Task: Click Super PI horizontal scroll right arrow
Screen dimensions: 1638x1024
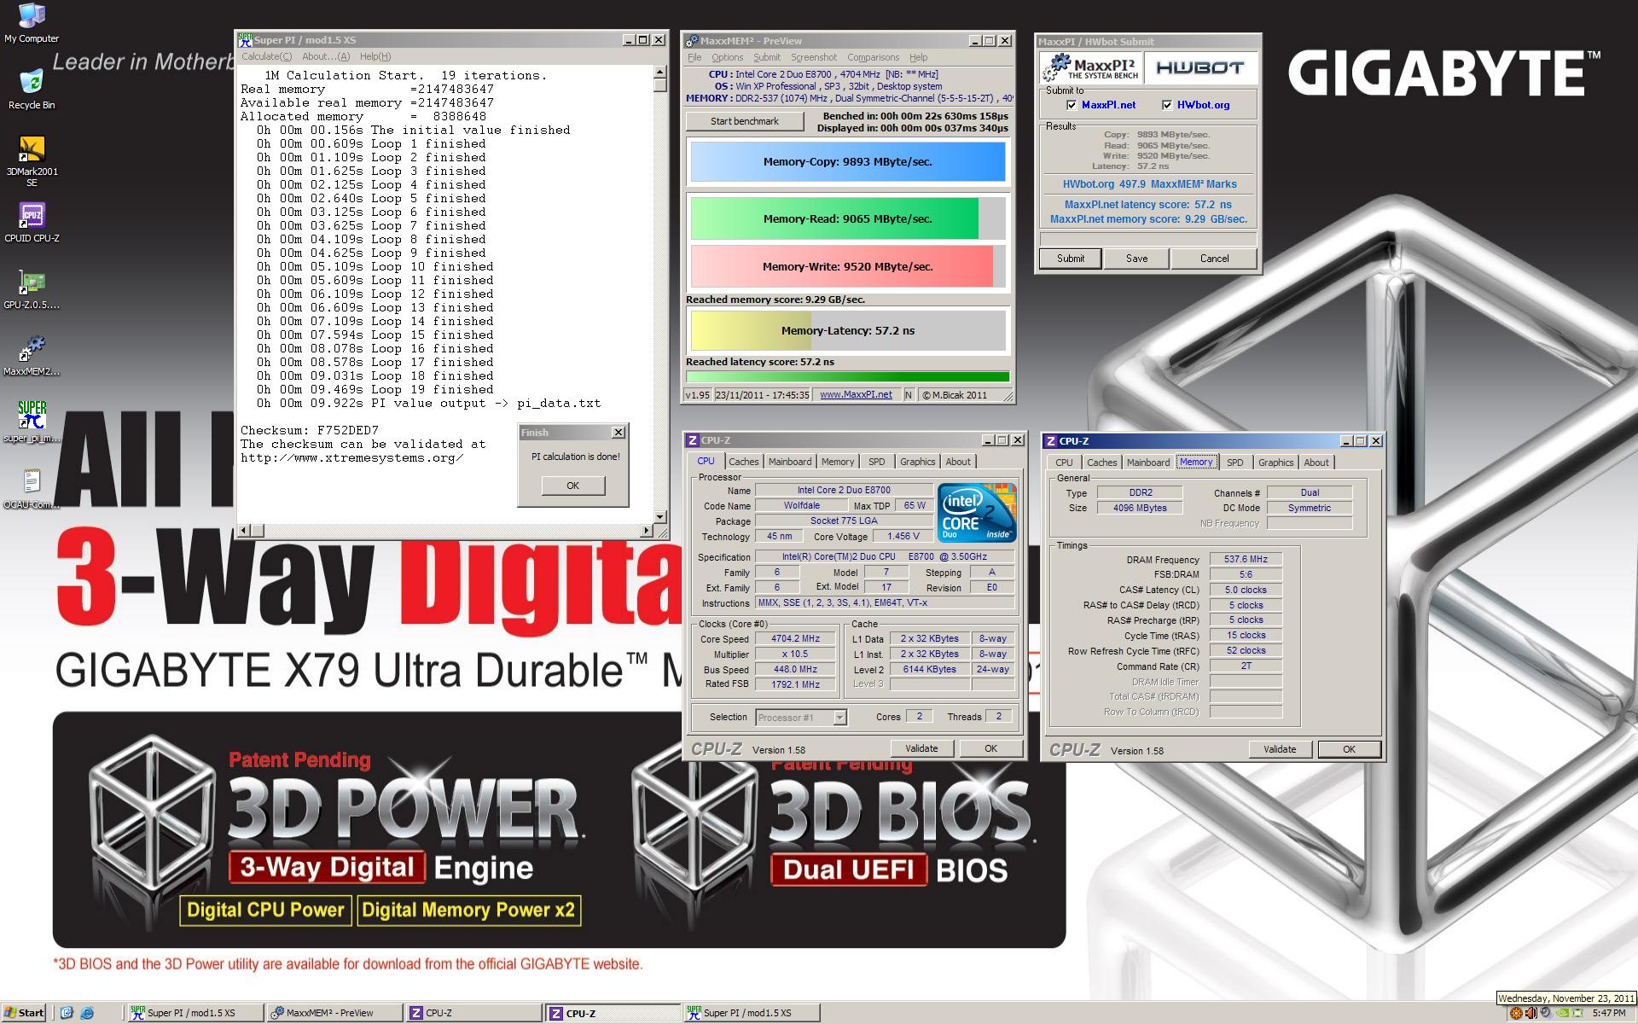Action: click(x=646, y=530)
